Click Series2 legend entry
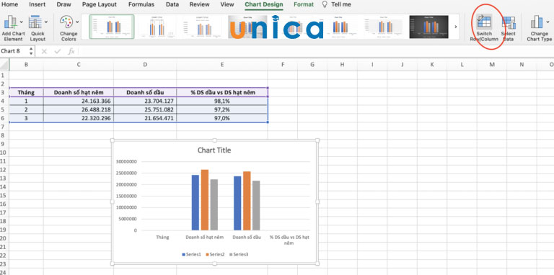The image size is (554, 275). 215,254
